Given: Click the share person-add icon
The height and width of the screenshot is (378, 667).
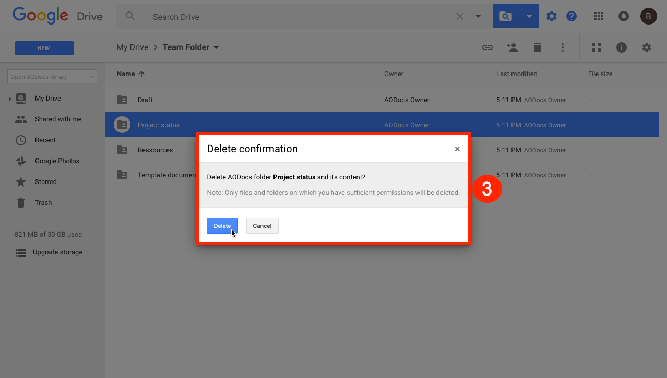Looking at the screenshot, I should (513, 47).
